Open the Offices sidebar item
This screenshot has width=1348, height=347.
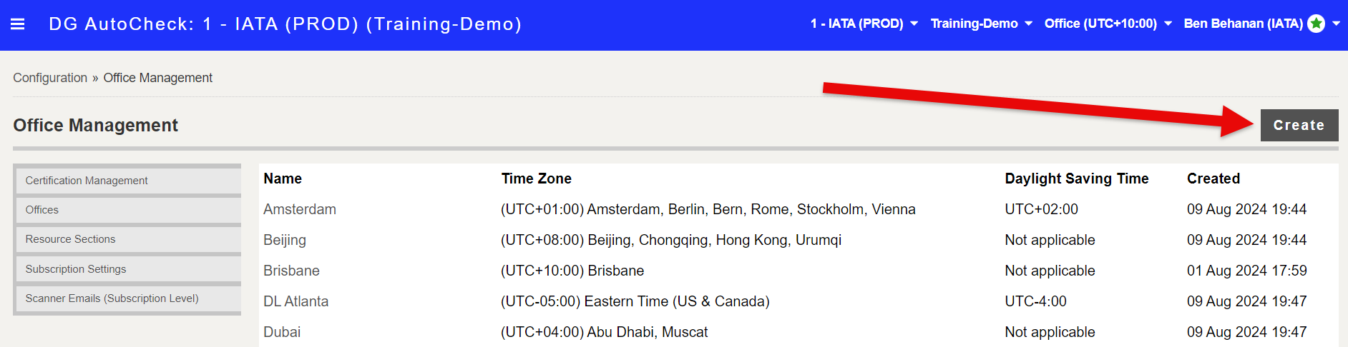(128, 210)
